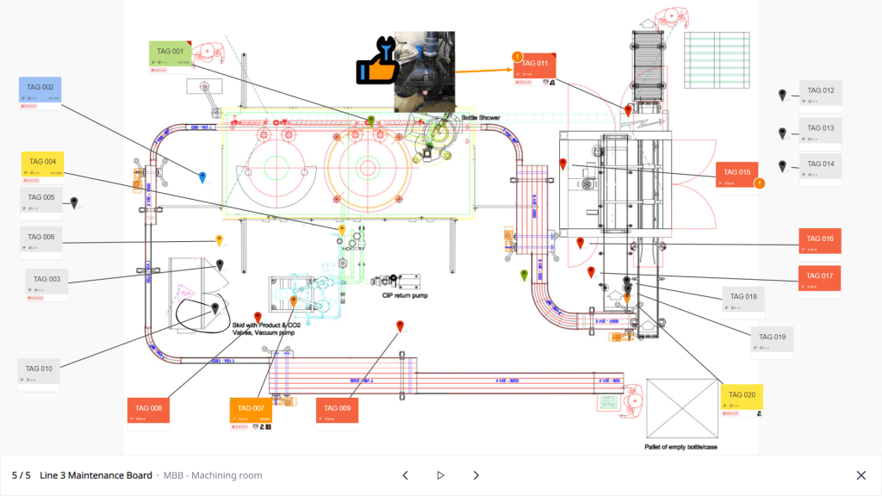Click the 'Line 3 Maintenance Board' title
Image resolution: width=882 pixels, height=496 pixels.
(96, 475)
